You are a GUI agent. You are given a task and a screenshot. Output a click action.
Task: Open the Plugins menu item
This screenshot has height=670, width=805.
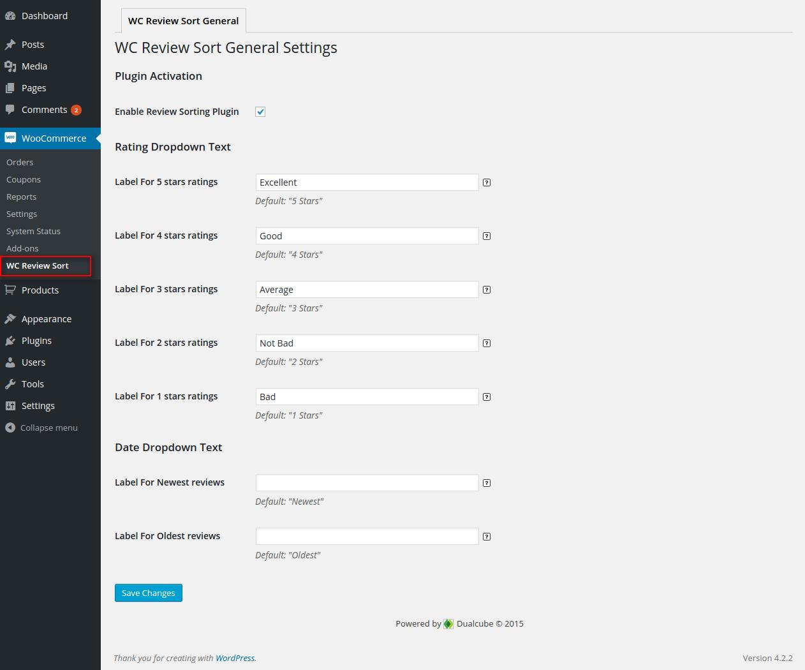[x=50, y=341]
